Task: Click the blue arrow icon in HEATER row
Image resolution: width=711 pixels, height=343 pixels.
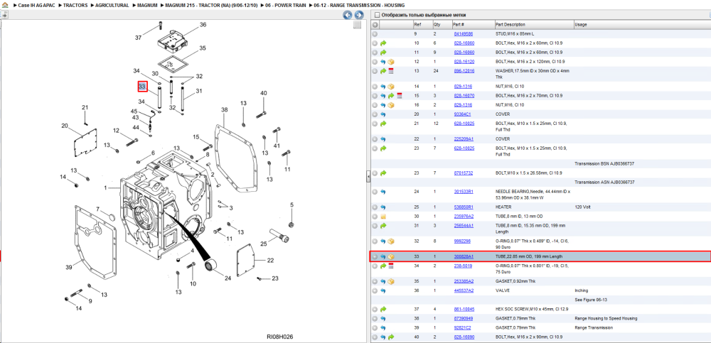Action: click(383, 207)
